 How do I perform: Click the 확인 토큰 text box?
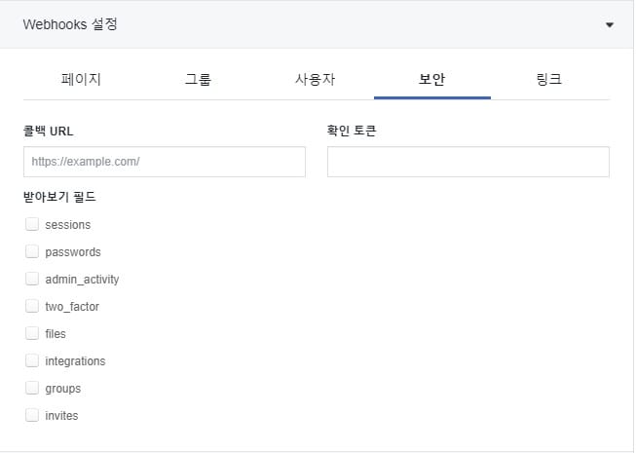468,162
